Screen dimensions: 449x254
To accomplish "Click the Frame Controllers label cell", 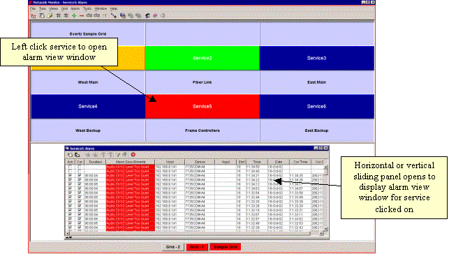I will (203, 130).
